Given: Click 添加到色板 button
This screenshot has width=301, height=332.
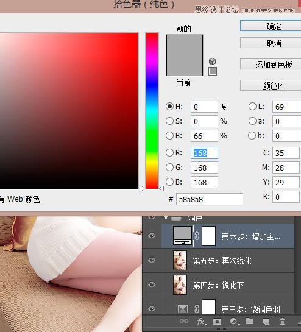Looking at the screenshot, I should coord(271,64).
